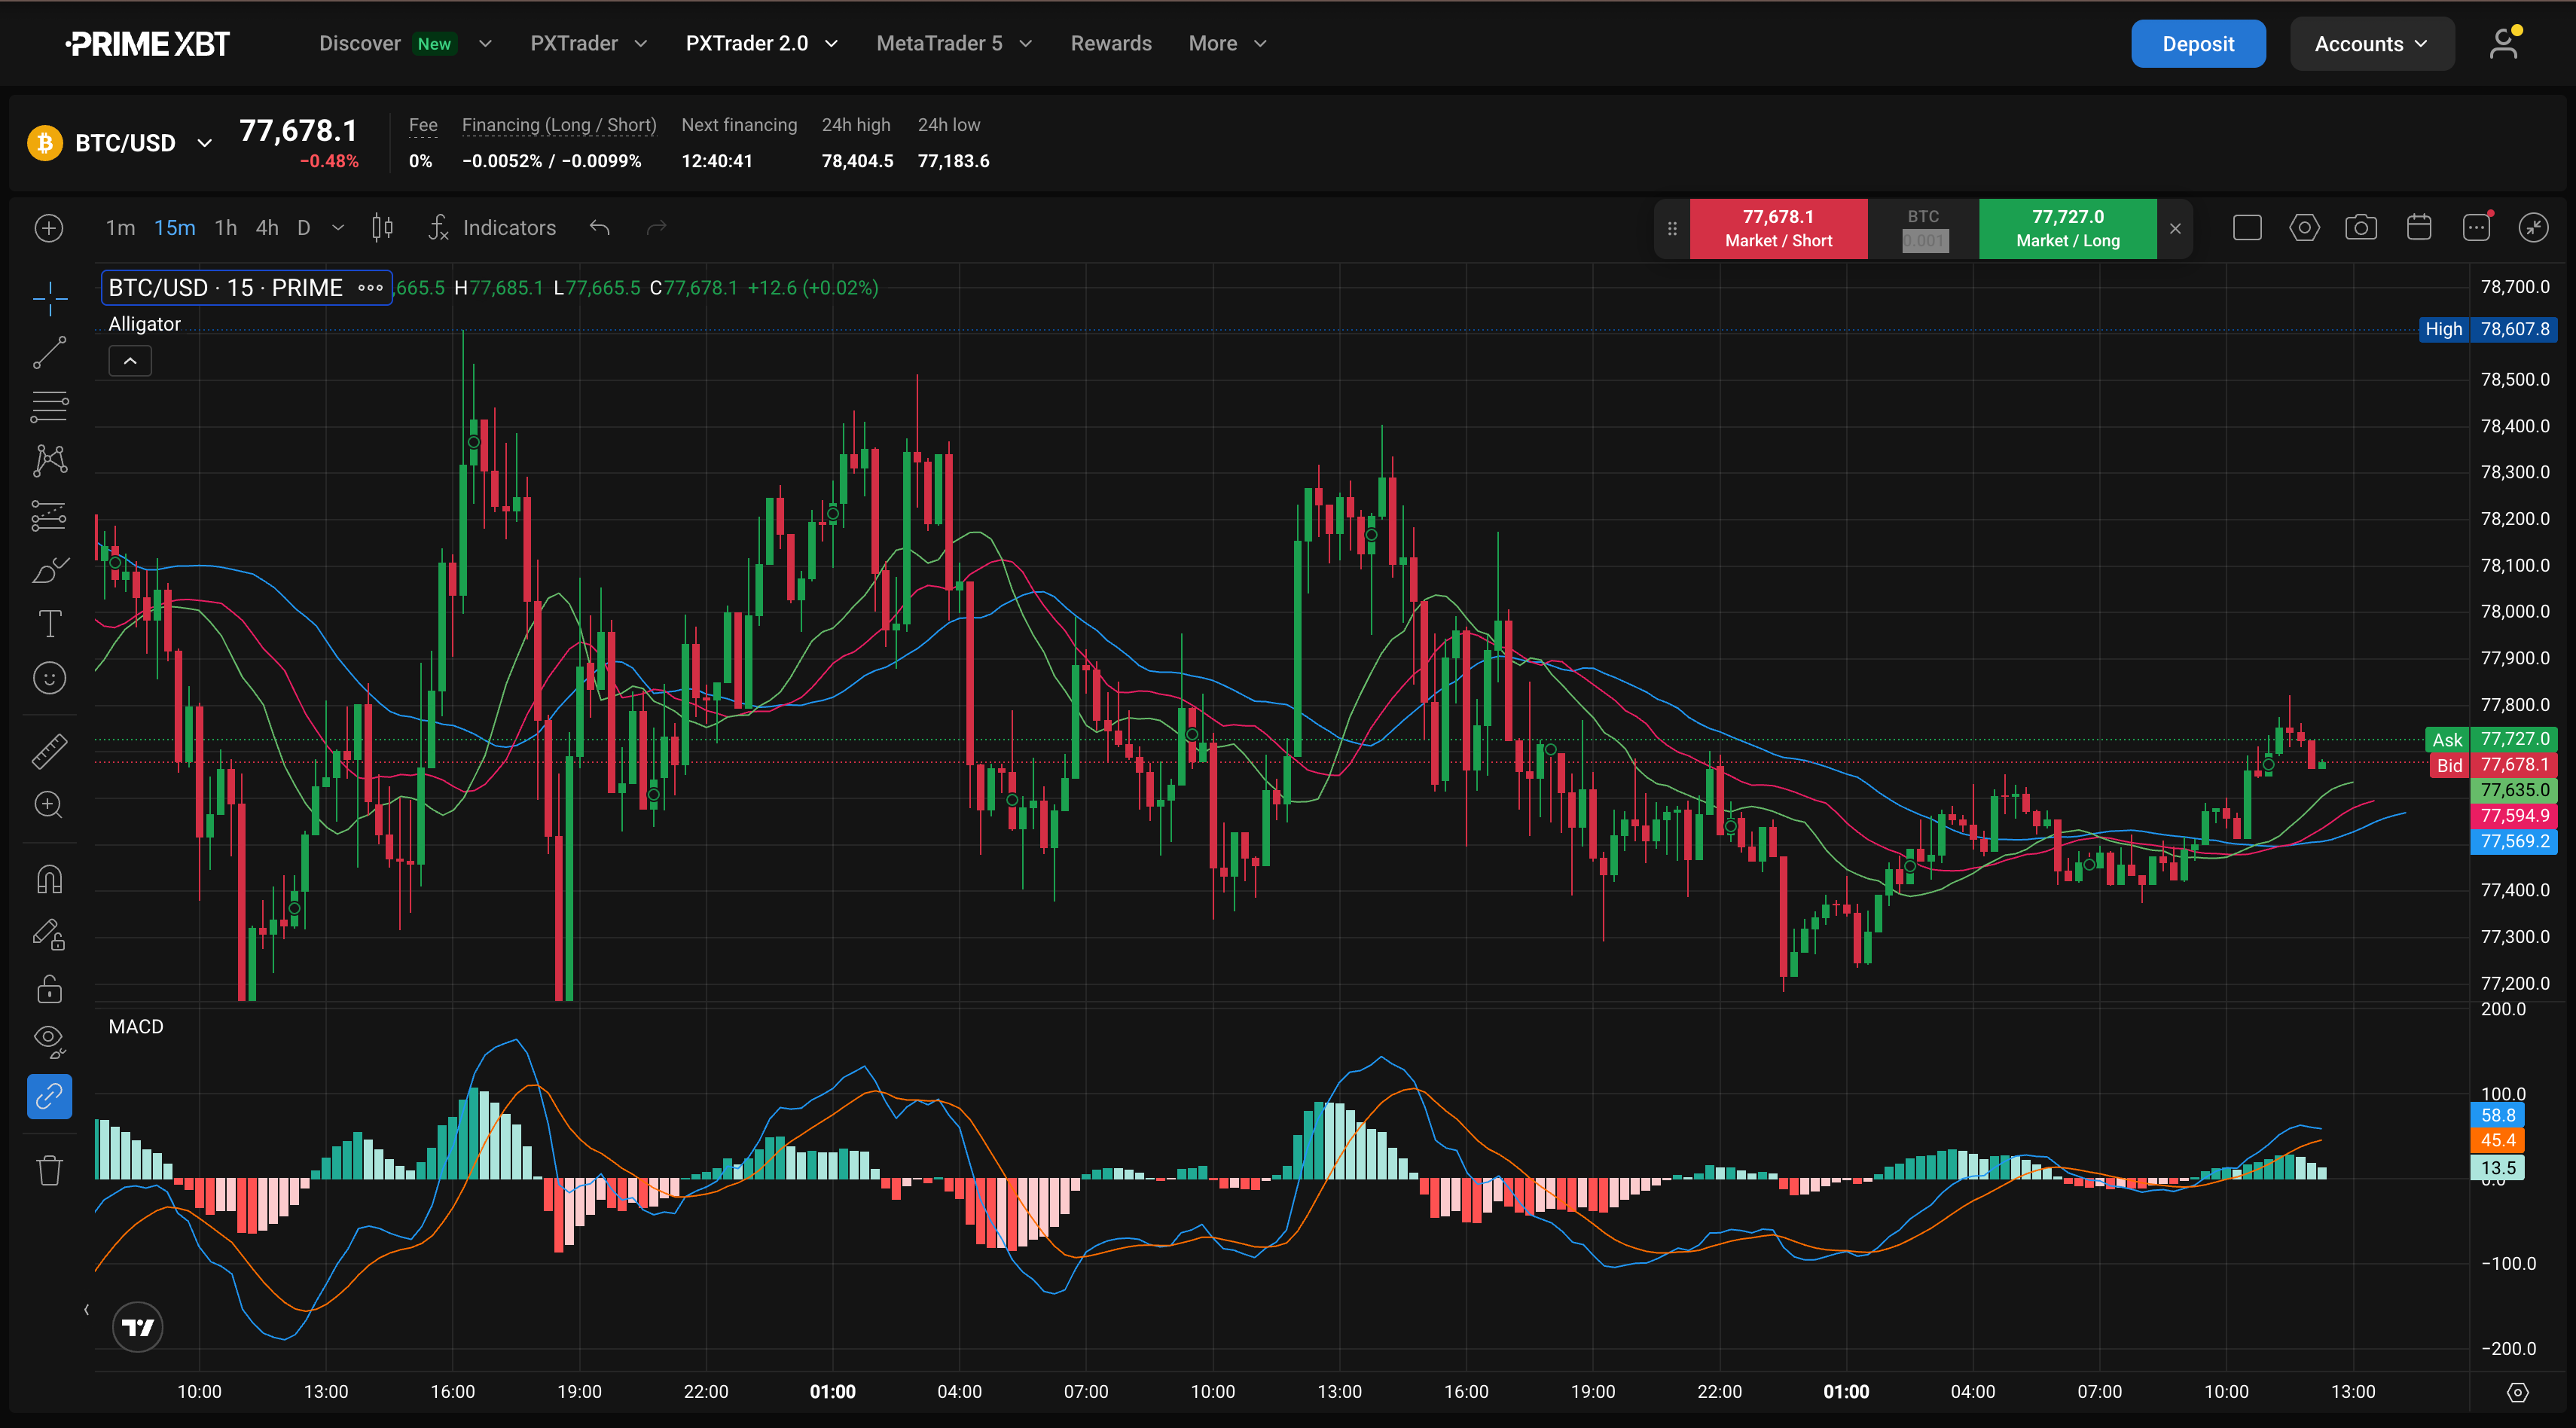Image resolution: width=2576 pixels, height=1428 pixels.
Task: Open the layout rectangle selector
Action: click(2247, 228)
